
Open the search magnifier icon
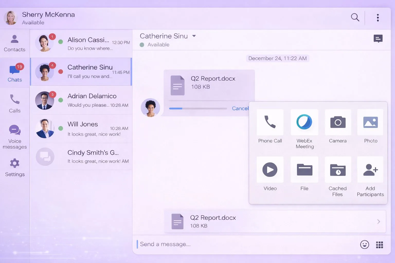pos(355,17)
